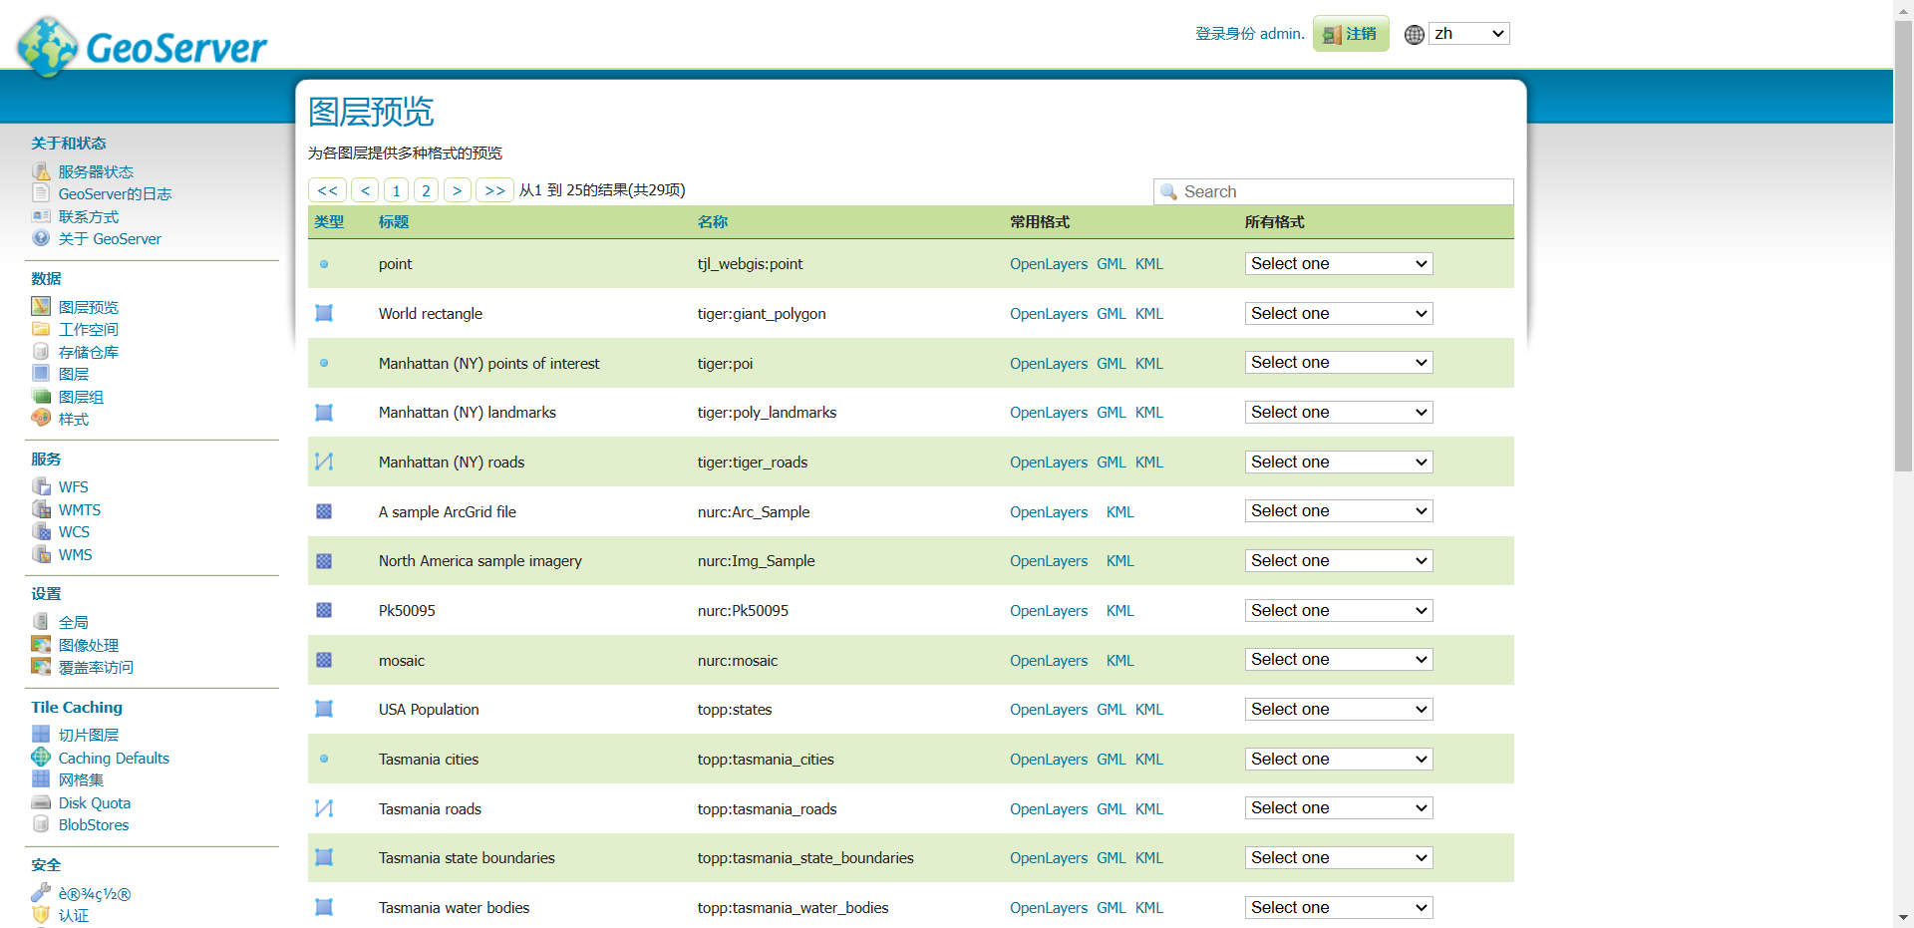
Task: Open format dropdown for tjl_webgis:point
Action: [x=1339, y=263]
